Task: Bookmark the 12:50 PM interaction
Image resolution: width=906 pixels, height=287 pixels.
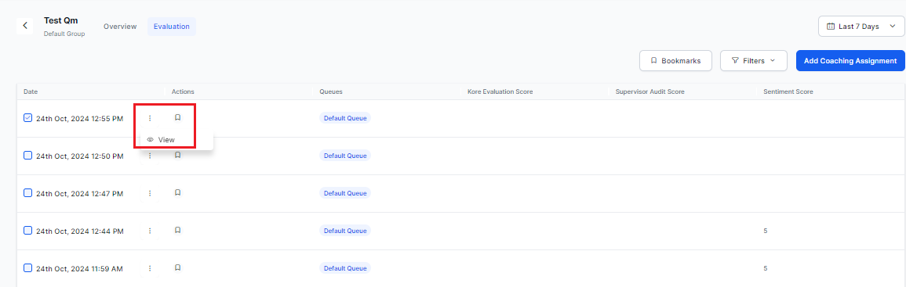Action: (x=178, y=155)
